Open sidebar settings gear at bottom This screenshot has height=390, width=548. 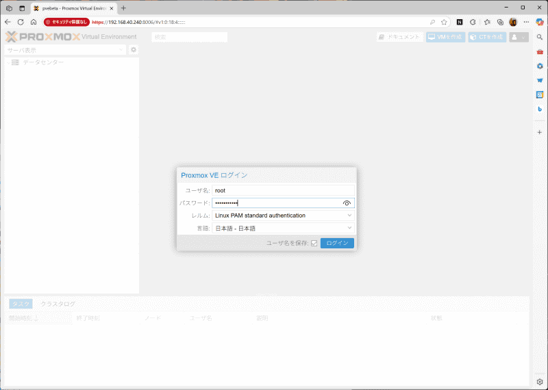tap(540, 382)
